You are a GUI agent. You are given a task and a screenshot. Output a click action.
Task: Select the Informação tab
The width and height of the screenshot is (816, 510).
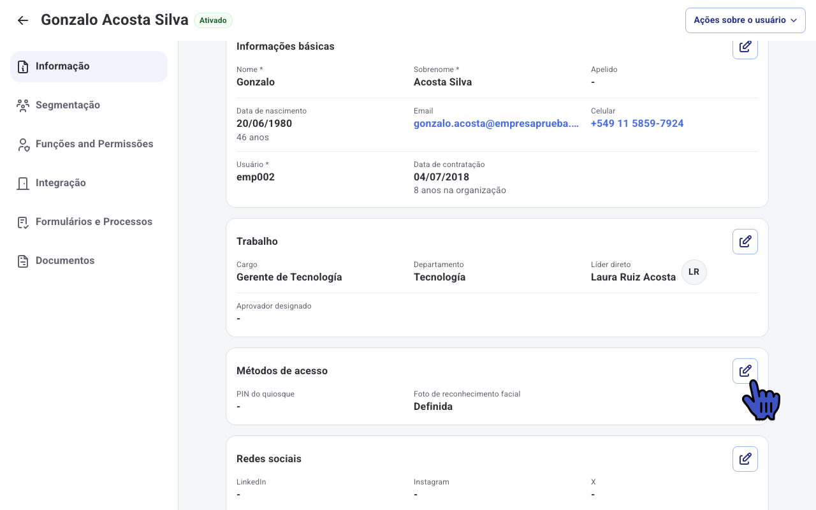pyautogui.click(x=89, y=66)
